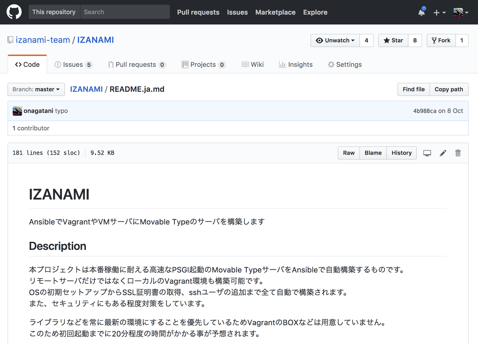
Task: Show the 1 contributor list
Action: click(31, 128)
